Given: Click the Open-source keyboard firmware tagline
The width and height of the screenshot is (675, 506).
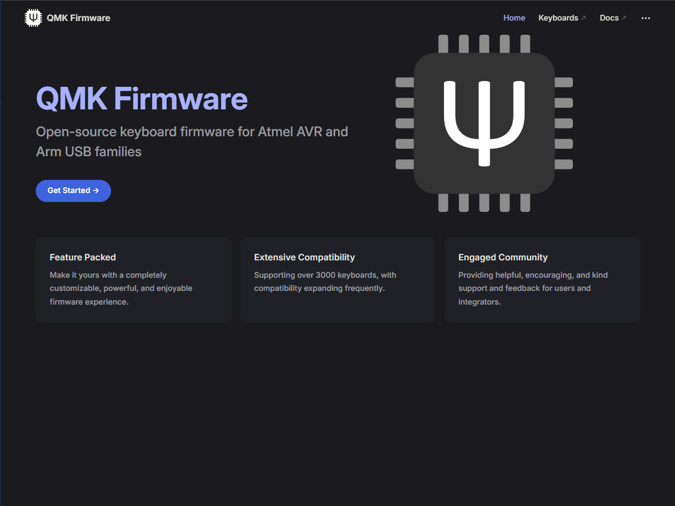Looking at the screenshot, I should 192,141.
